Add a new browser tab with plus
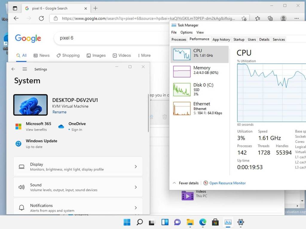Viewport: 306px width, 229px height. pos(95,8)
